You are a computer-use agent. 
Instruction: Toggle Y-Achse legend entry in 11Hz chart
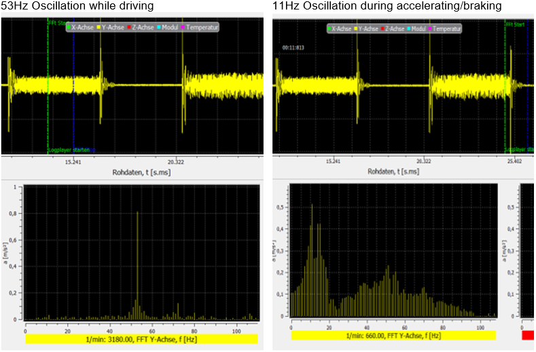[366, 28]
